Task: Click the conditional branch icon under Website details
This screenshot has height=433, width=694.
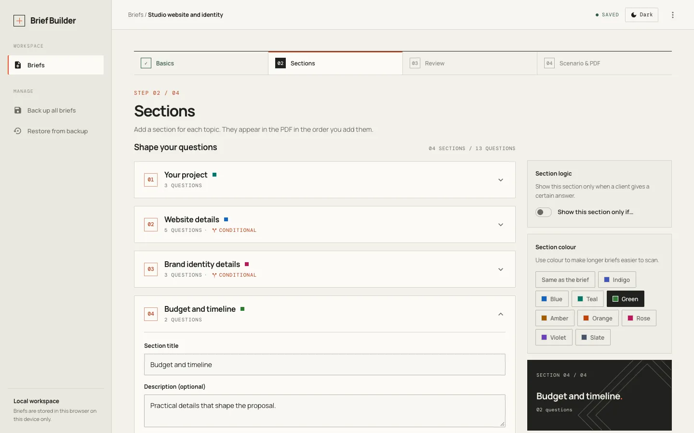Action: tap(214, 230)
